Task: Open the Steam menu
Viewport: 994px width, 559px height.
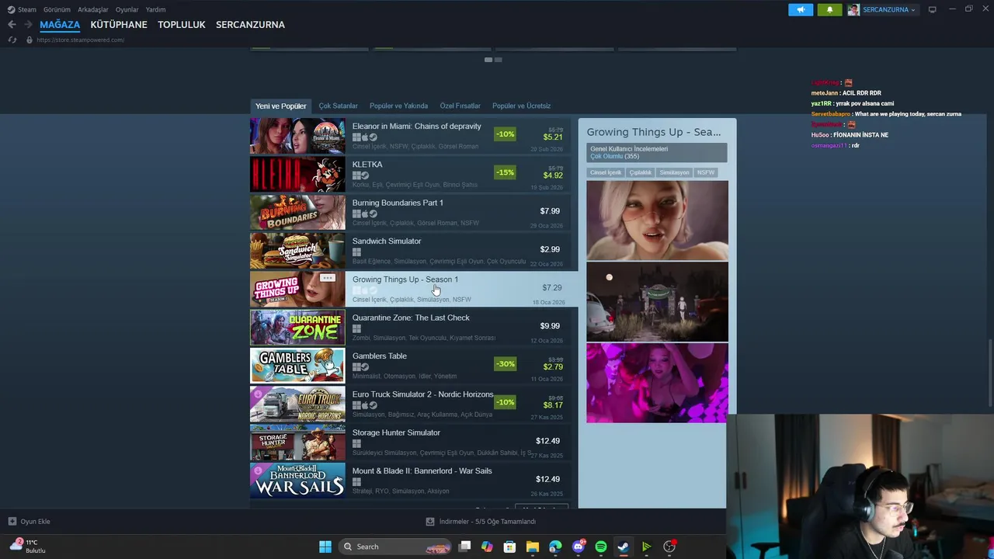Action: coord(23,9)
